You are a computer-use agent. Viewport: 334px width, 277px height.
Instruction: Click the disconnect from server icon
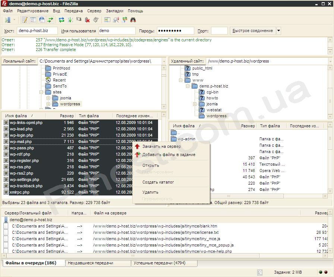tap(87, 20)
